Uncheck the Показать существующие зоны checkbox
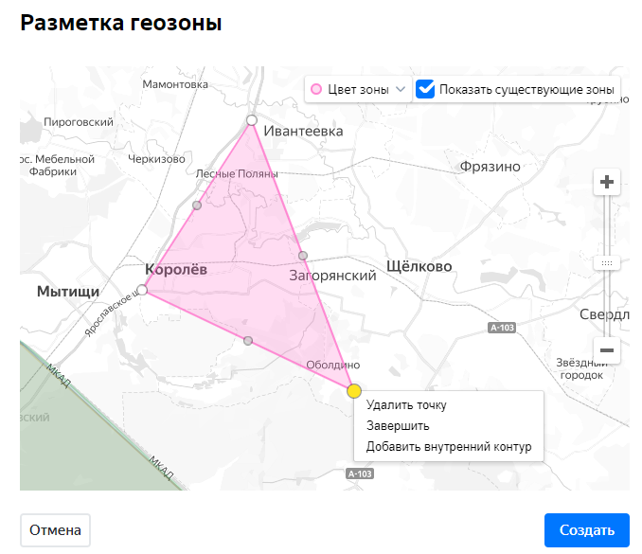This screenshot has width=642, height=554. pos(426,90)
